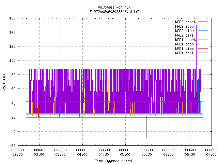This screenshot has height=164, width=218.
Task: Click the chart title 'Voltages for MEX'
Action: (114, 7)
